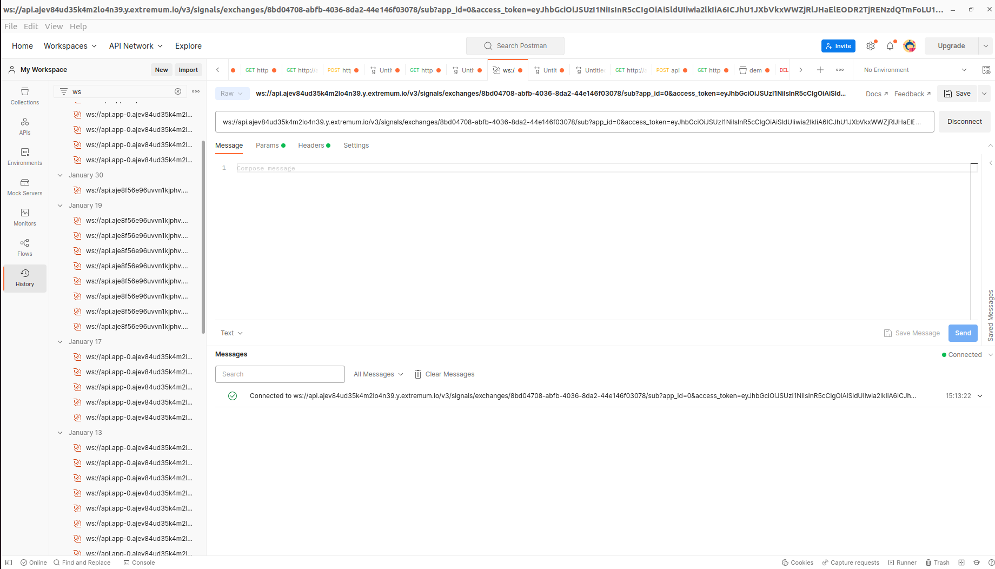Open the Collections sidebar panel
This screenshot has height=569, width=995.
click(24, 97)
